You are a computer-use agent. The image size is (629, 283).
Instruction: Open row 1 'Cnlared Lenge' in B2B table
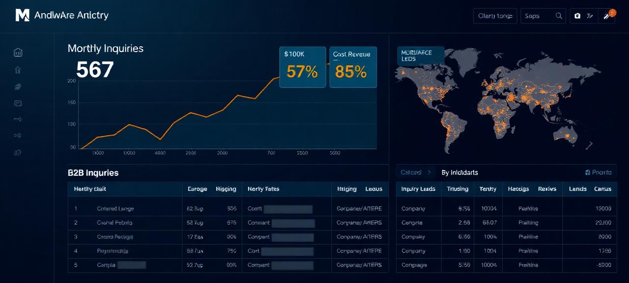click(115, 209)
